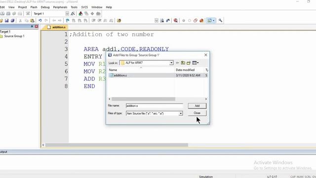Click the File name input field
316x178 pixels.
tap(155, 106)
